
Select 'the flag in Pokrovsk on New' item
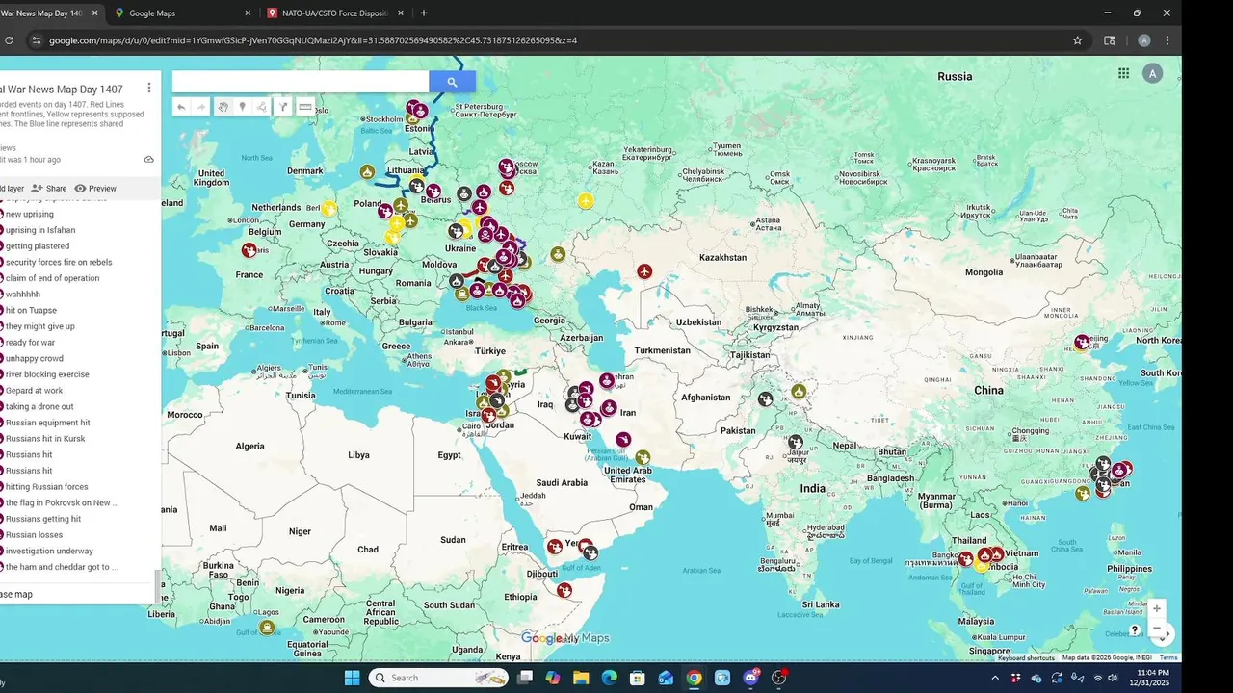63,502
